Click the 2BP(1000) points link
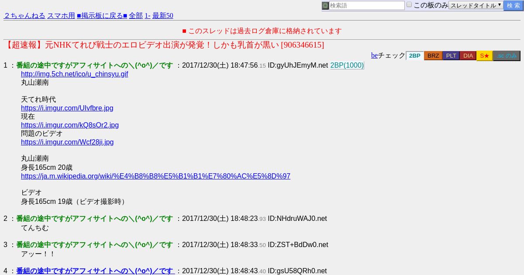This screenshot has height=275, width=524. click(x=347, y=65)
